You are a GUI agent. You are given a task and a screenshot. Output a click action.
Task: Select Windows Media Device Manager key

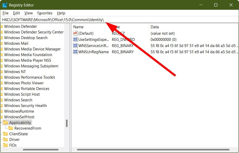pos(32,49)
